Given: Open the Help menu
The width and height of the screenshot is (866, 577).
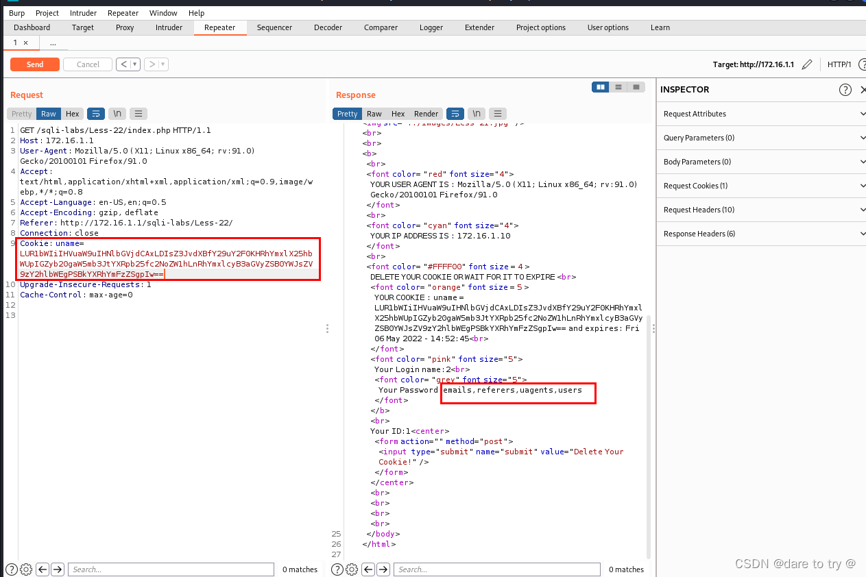Looking at the screenshot, I should tap(196, 13).
